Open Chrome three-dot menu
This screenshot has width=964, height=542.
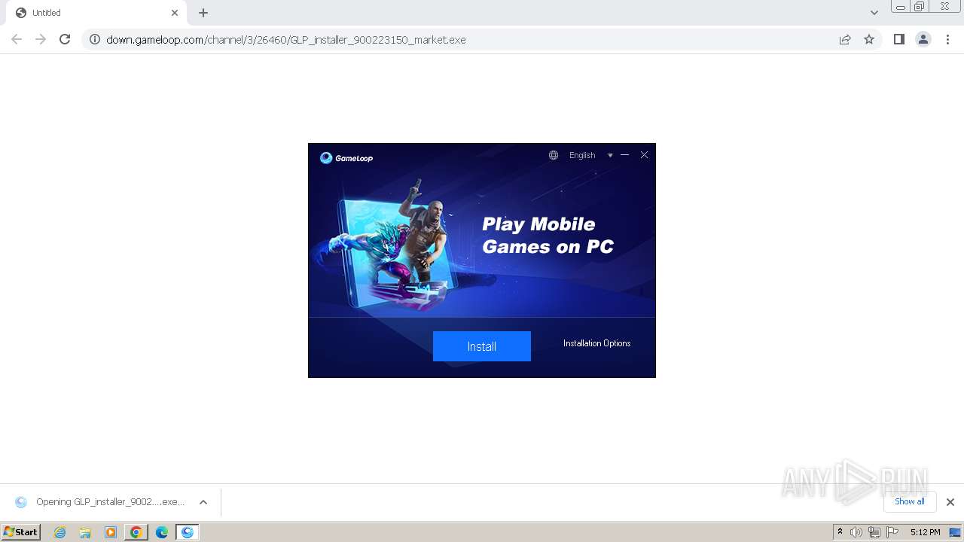947,39
